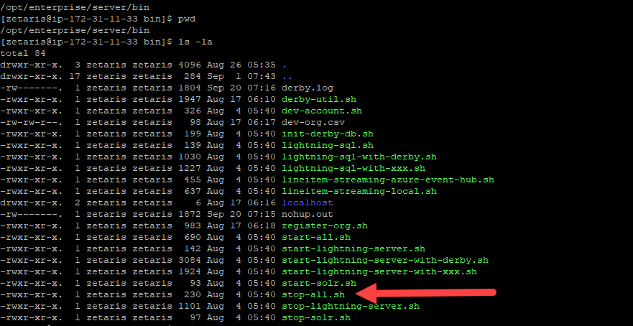Click the lineitem-streaming-local.sh entry
Screen dimensions: 633x326
coord(359,191)
